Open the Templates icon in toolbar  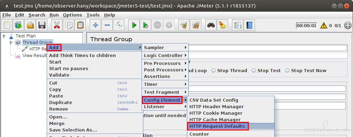19,25
